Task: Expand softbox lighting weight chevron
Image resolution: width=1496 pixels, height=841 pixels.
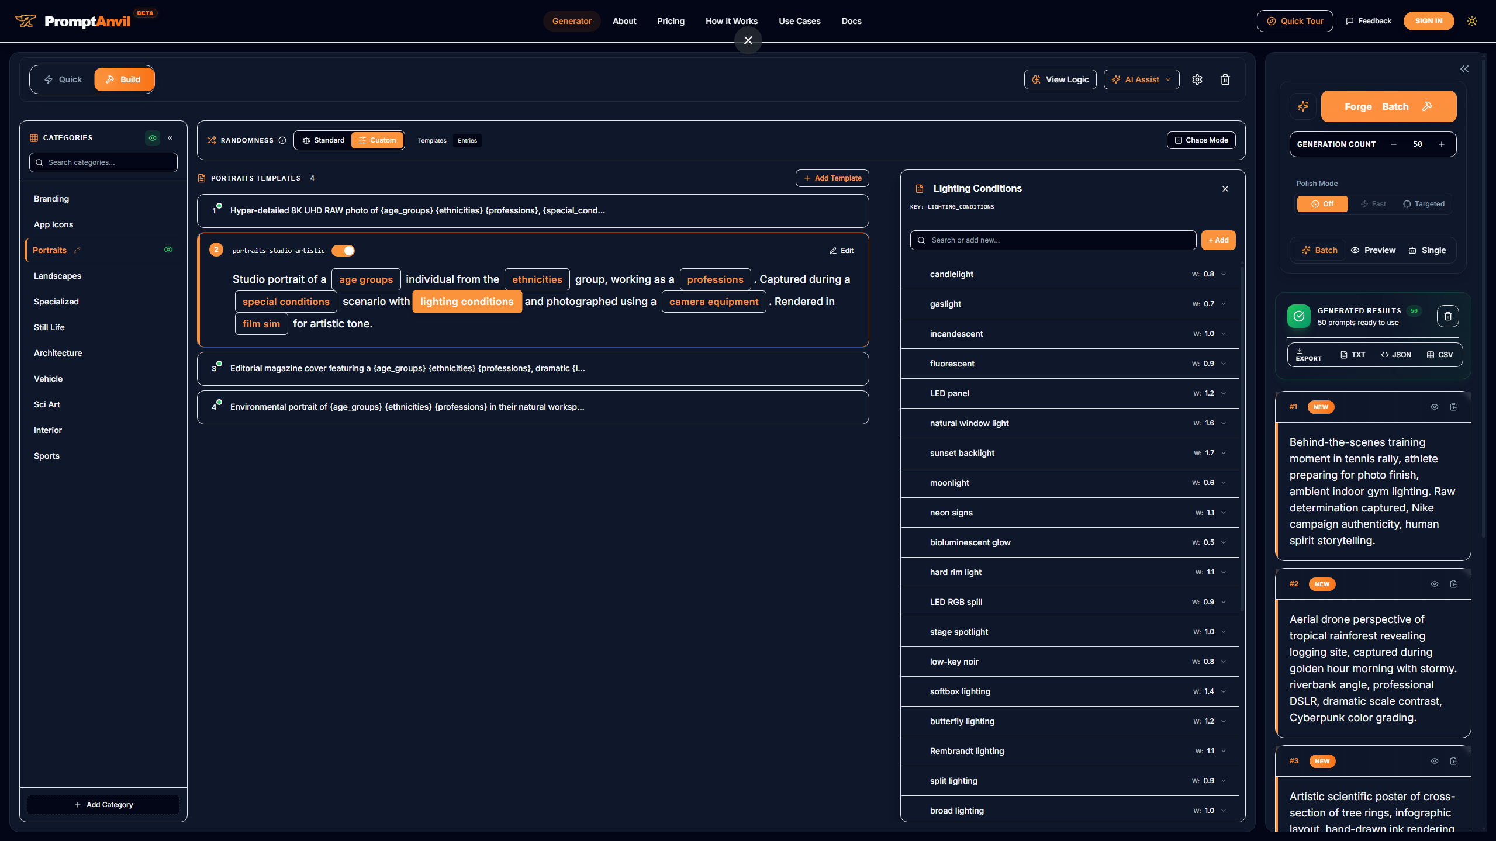Action: tap(1224, 691)
